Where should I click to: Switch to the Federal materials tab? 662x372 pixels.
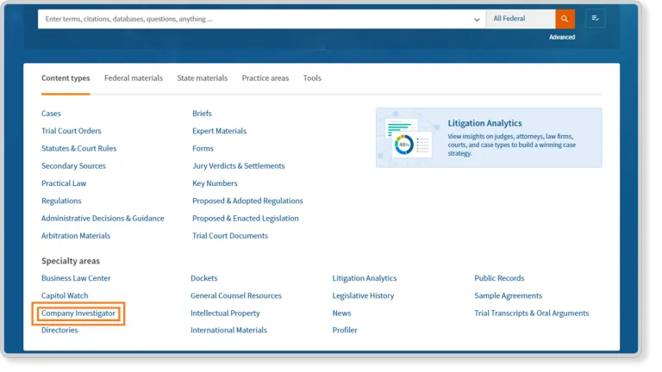[134, 78]
